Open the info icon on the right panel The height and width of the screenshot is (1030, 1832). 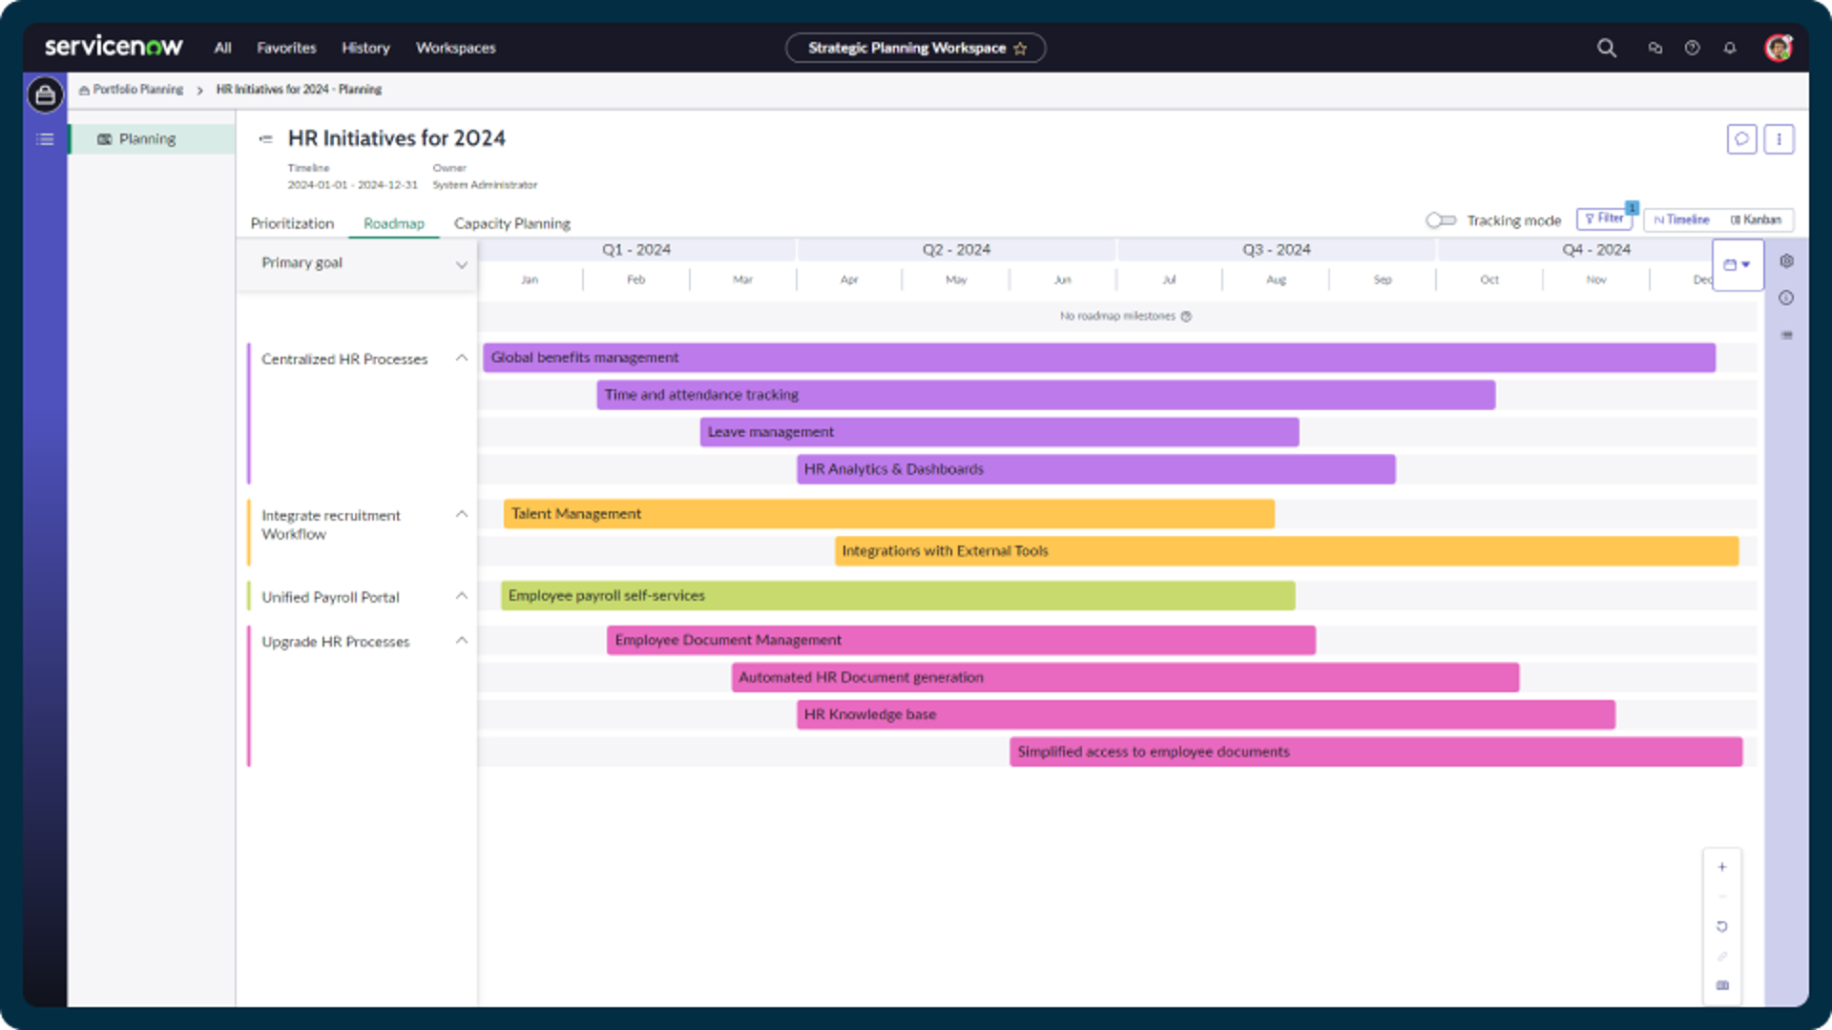(x=1785, y=298)
